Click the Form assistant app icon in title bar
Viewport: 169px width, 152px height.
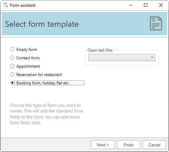6,5
